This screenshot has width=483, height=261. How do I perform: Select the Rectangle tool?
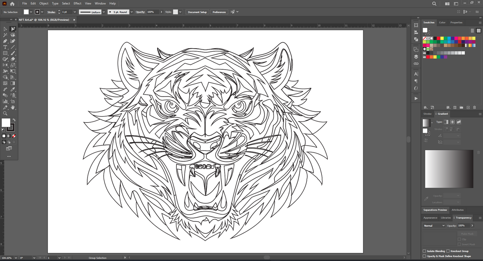[5, 53]
